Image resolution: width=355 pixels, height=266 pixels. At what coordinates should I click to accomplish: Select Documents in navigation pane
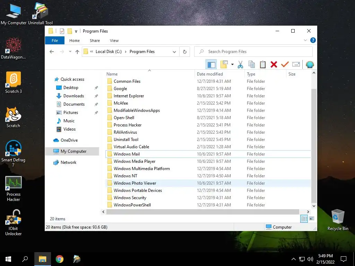(x=74, y=104)
